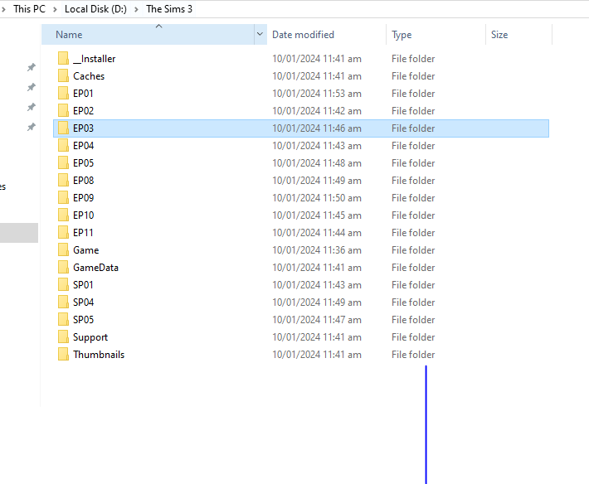
Task: Click the date 10/01/2024 11:45 am
Action: pos(317,215)
